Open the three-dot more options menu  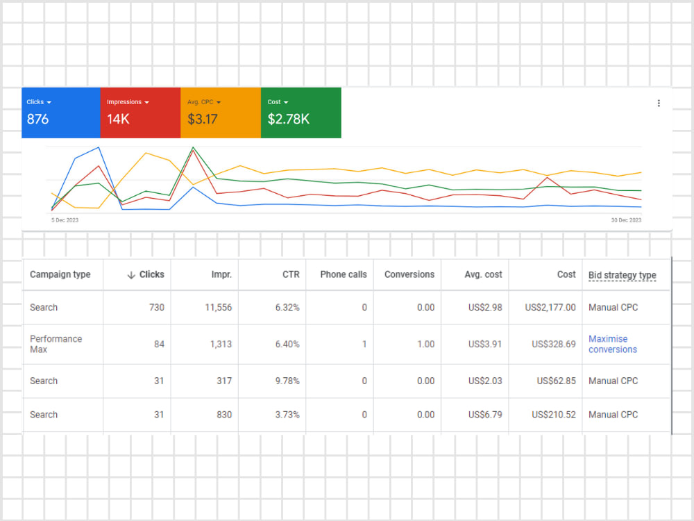pos(659,104)
